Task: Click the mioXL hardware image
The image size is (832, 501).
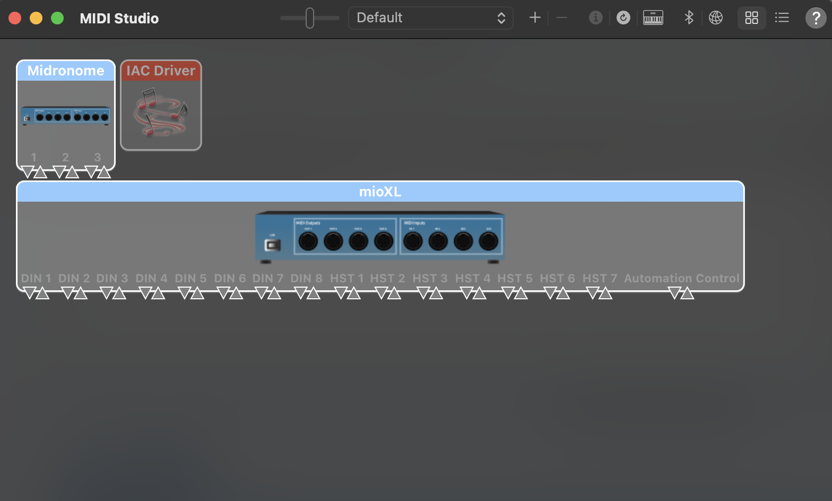Action: 380,237
